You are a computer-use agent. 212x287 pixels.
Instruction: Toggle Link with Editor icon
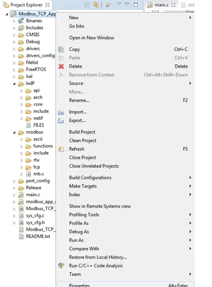[x=96, y=5]
